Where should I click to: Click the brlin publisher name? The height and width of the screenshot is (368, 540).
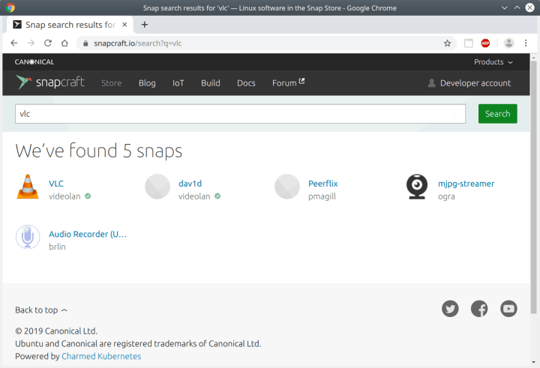pos(57,247)
